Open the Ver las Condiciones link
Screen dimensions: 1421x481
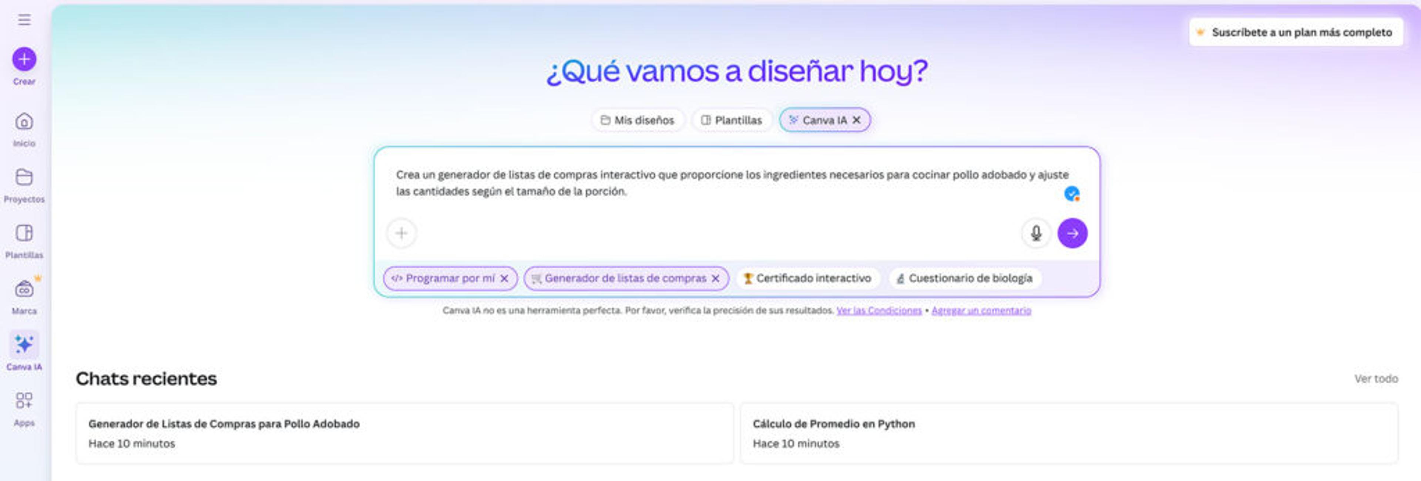coord(879,311)
